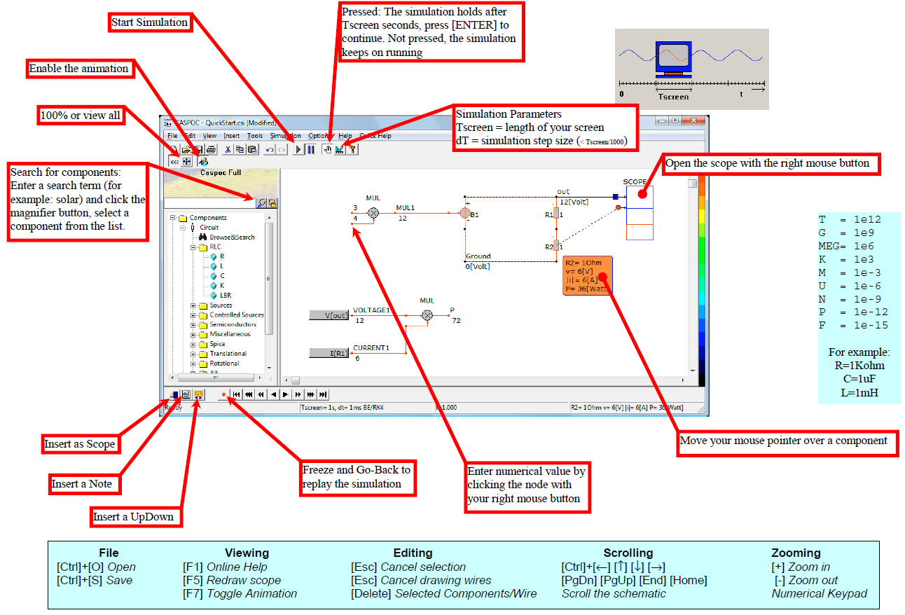The image size is (905, 615).
Task: Jump to end with skip-to-last button
Action: pos(323,394)
